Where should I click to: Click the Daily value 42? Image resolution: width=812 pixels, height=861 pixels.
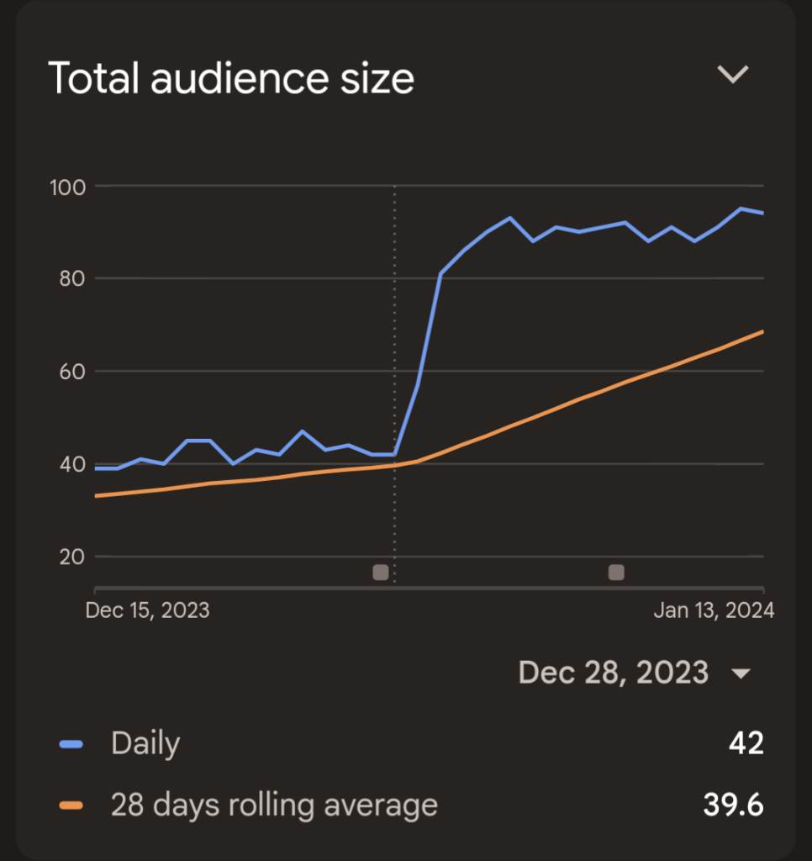click(x=746, y=744)
